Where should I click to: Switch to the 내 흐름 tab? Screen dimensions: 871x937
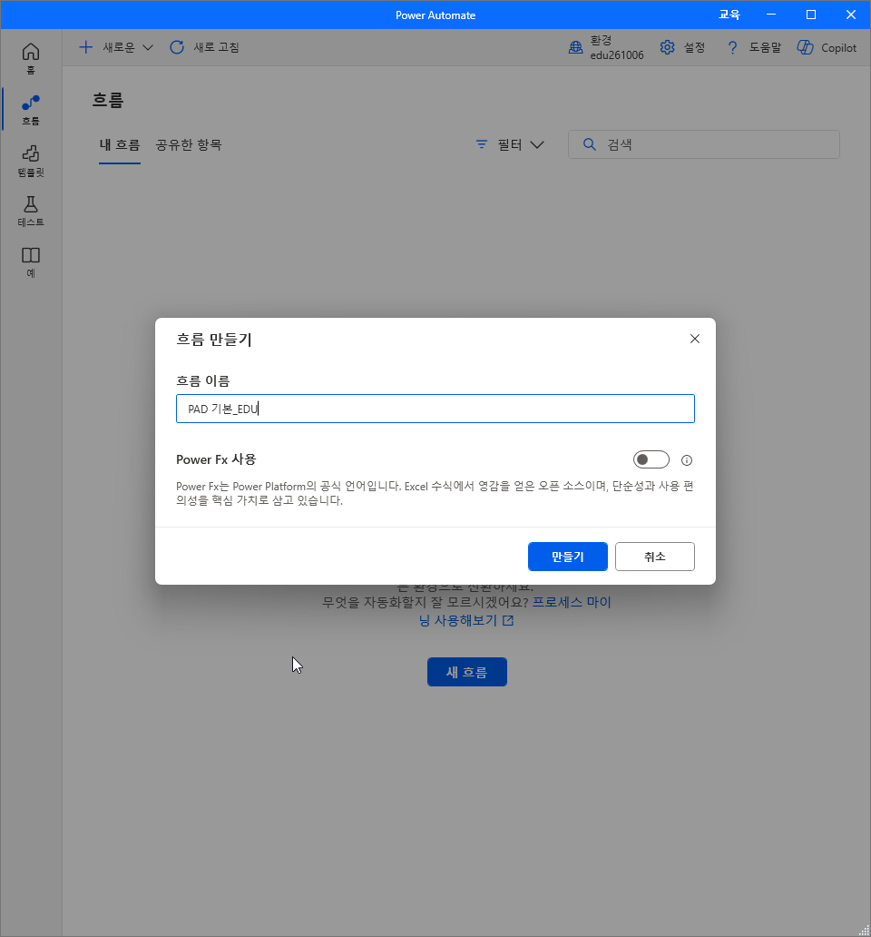[x=120, y=144]
